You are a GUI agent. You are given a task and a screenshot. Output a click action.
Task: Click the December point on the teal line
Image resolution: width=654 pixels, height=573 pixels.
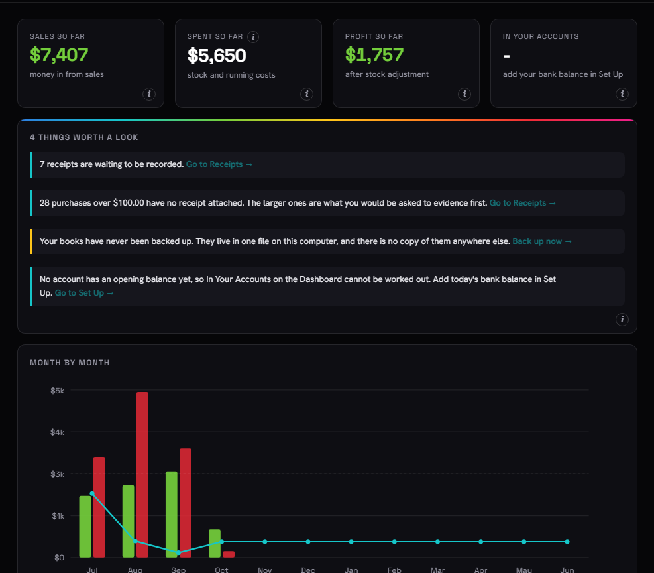pyautogui.click(x=308, y=542)
